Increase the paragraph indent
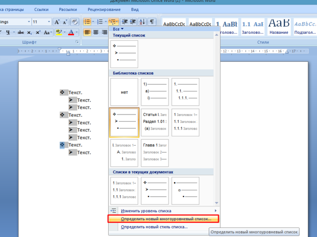The height and width of the screenshot is (237, 317). coord(133,22)
